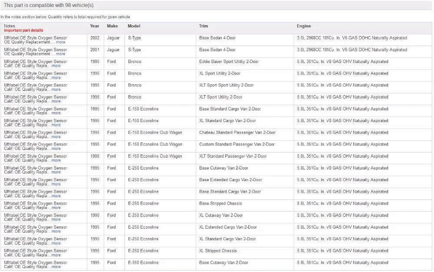Select 'This part is compatible with 98 vehicle(s)' heading
This screenshot has width=434, height=272.
[49, 5]
